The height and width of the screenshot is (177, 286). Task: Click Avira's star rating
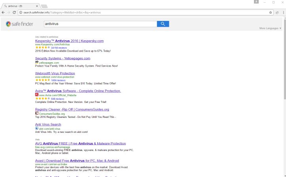click(x=43, y=99)
